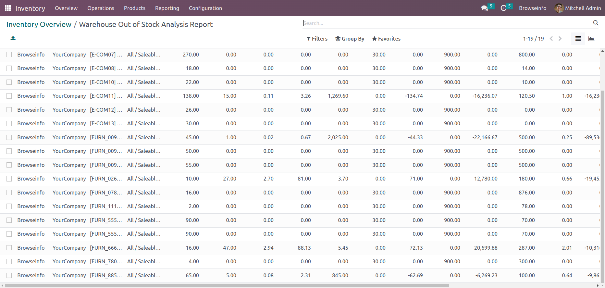Open the Operations menu

(101, 8)
